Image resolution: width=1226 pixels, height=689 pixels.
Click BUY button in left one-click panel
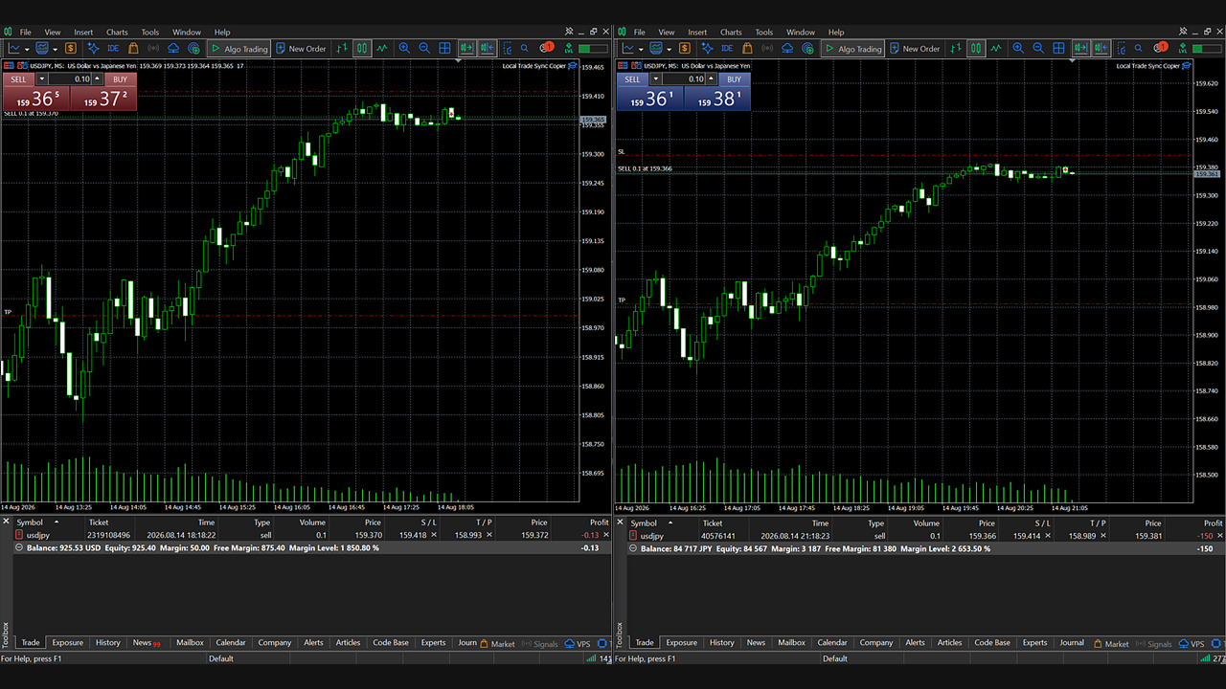(120, 79)
